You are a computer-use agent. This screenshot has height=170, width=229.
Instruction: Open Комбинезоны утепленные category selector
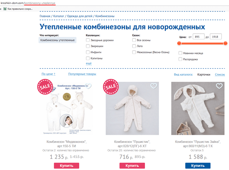[57, 40]
